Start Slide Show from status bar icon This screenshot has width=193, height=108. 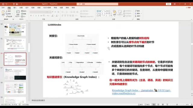167,104
